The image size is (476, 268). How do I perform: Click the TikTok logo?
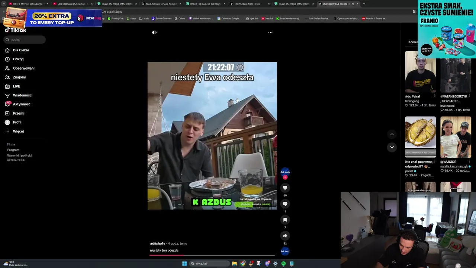tap(16, 31)
